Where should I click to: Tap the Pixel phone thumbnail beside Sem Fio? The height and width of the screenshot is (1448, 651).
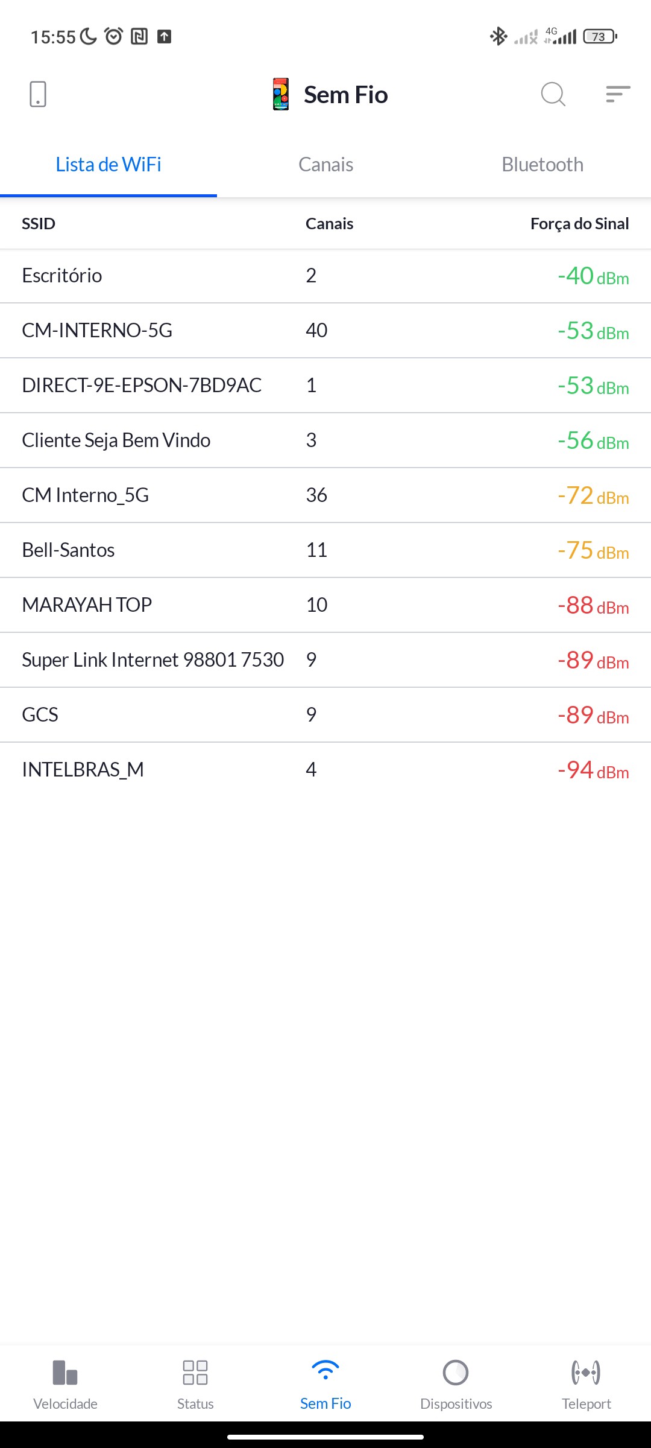(x=281, y=95)
